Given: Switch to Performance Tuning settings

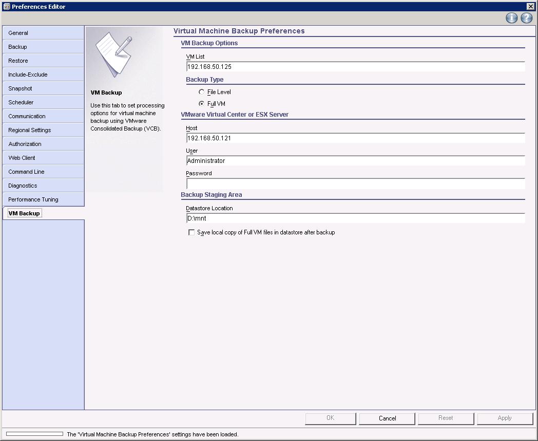Looking at the screenshot, I should [43, 199].
